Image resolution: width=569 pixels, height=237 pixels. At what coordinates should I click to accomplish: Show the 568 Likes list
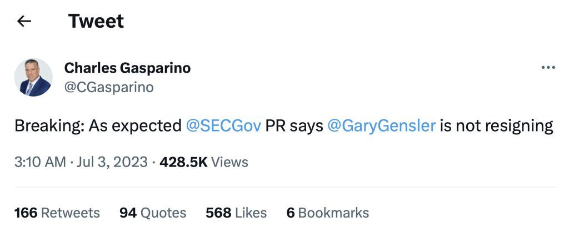[236, 213]
